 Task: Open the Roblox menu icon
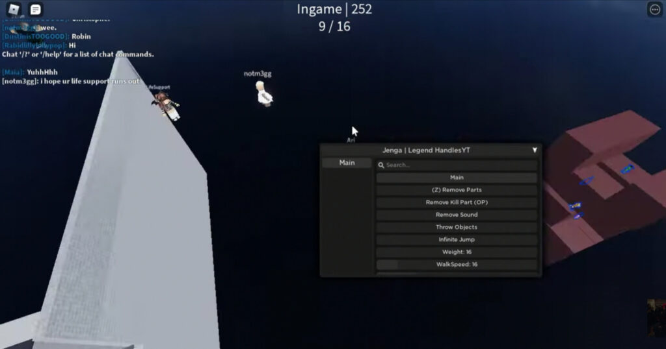14,9
